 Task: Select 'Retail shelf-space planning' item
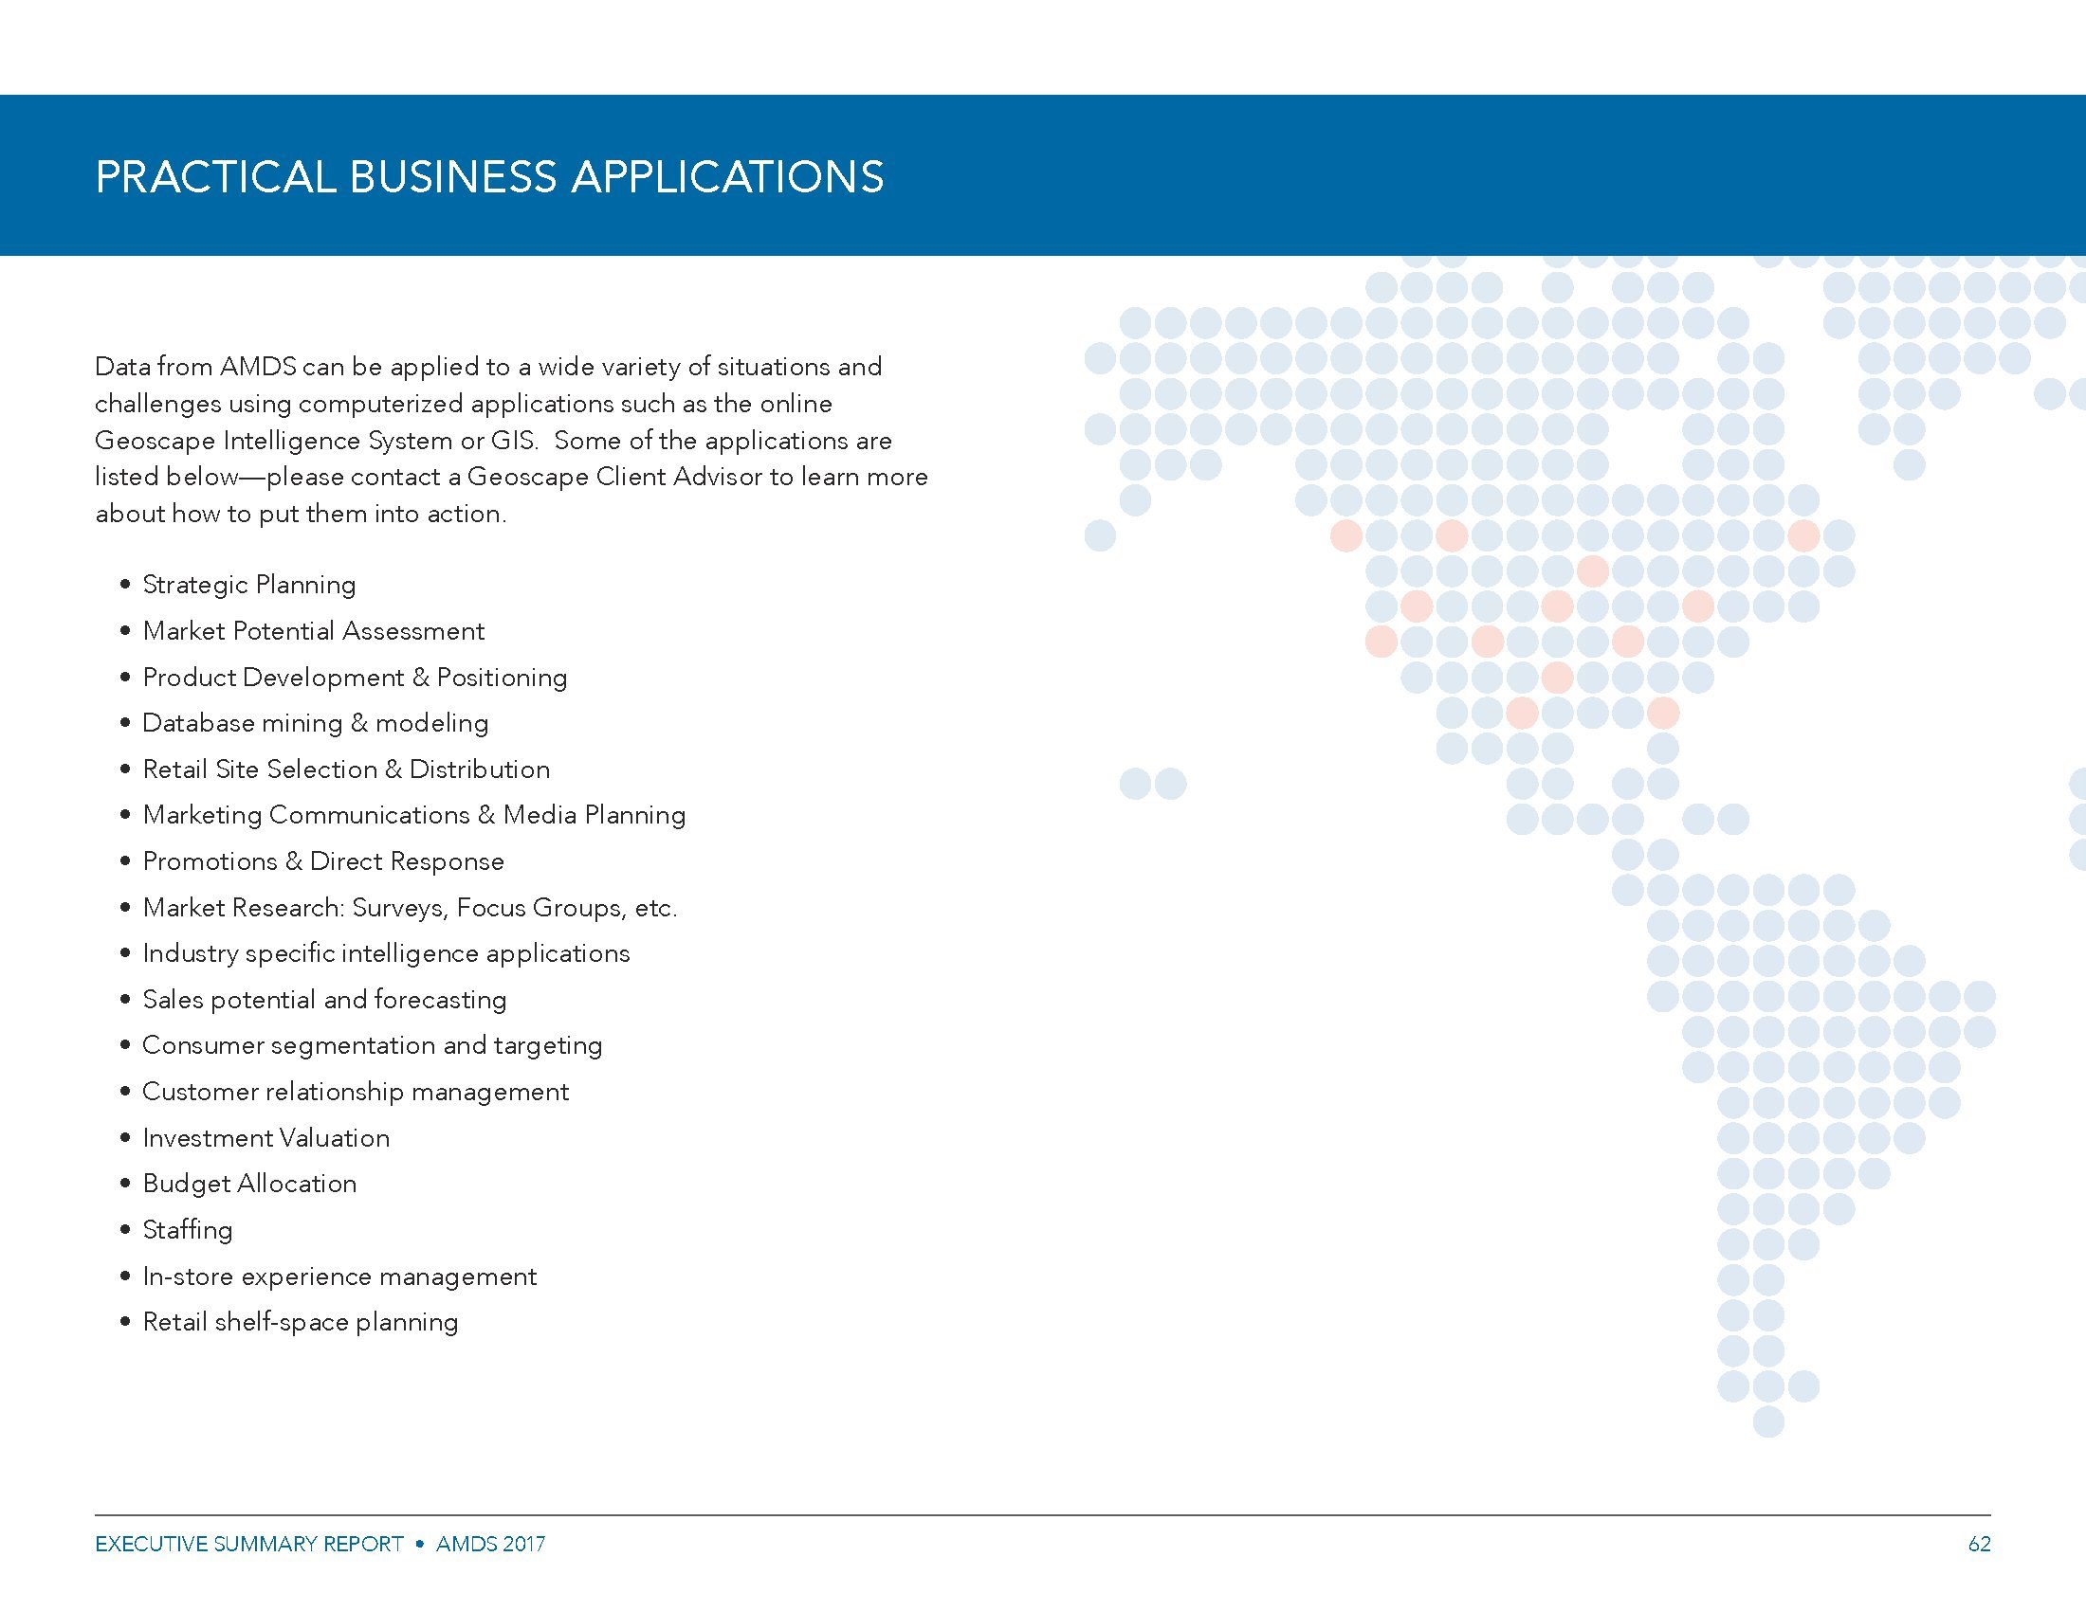tap(300, 1322)
